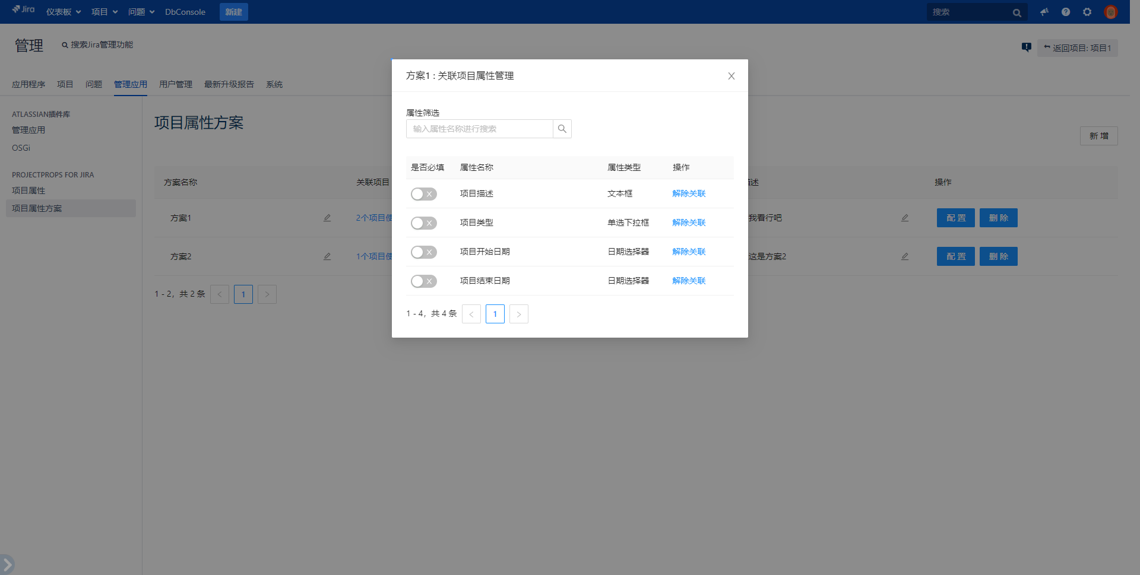Open the help question mark icon
This screenshot has width=1140, height=575.
pos(1066,12)
